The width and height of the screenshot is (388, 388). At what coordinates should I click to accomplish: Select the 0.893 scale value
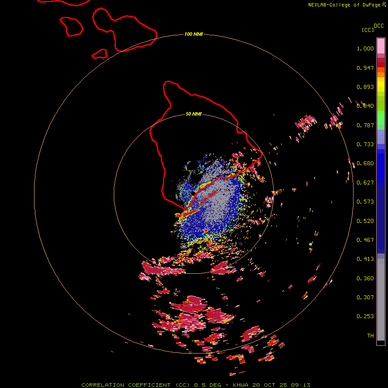[x=365, y=87]
